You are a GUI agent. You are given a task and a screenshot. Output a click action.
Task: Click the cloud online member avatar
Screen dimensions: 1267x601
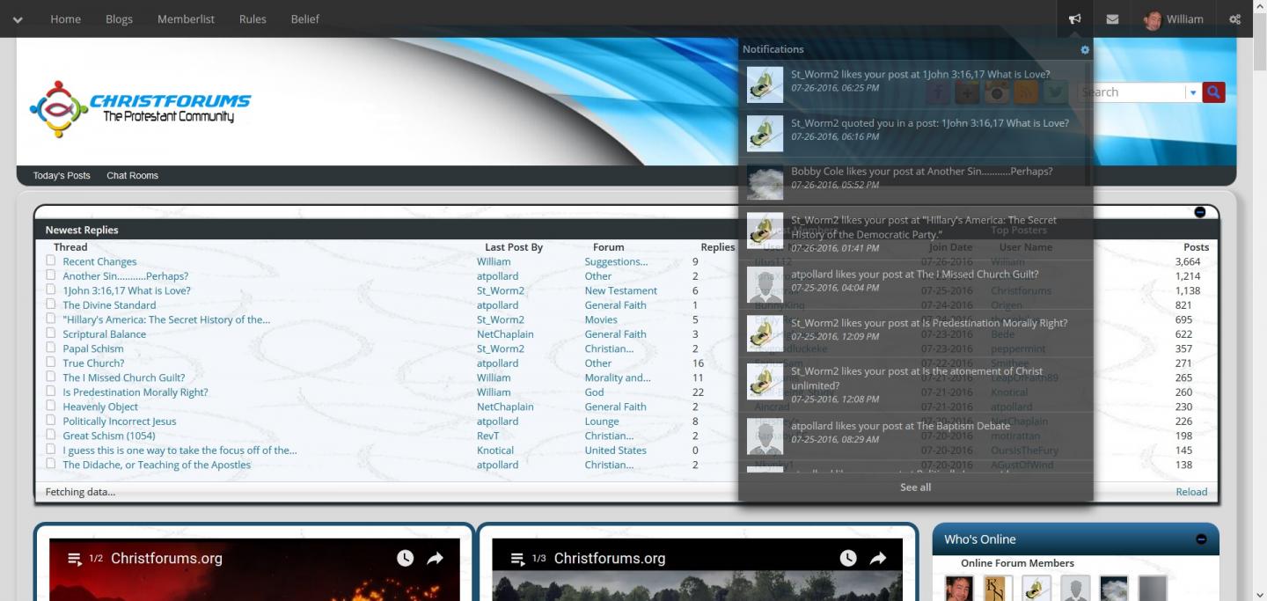(1114, 588)
